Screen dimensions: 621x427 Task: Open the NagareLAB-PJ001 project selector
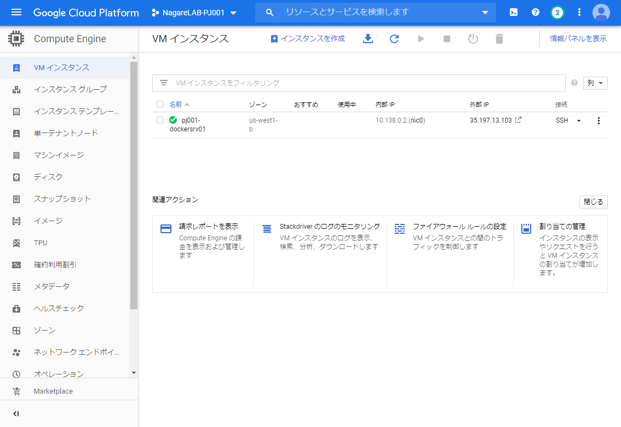tap(194, 13)
